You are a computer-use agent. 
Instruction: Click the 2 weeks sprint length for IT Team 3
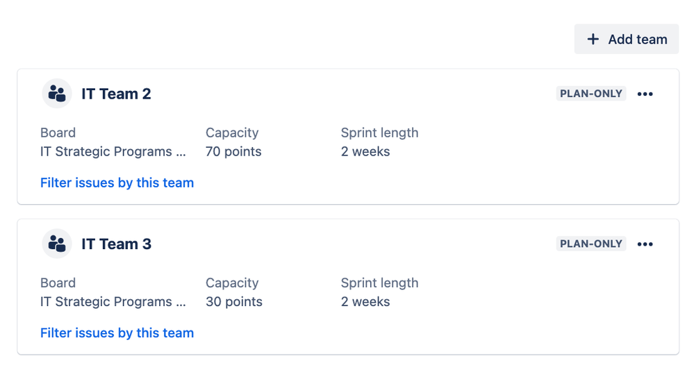(365, 302)
